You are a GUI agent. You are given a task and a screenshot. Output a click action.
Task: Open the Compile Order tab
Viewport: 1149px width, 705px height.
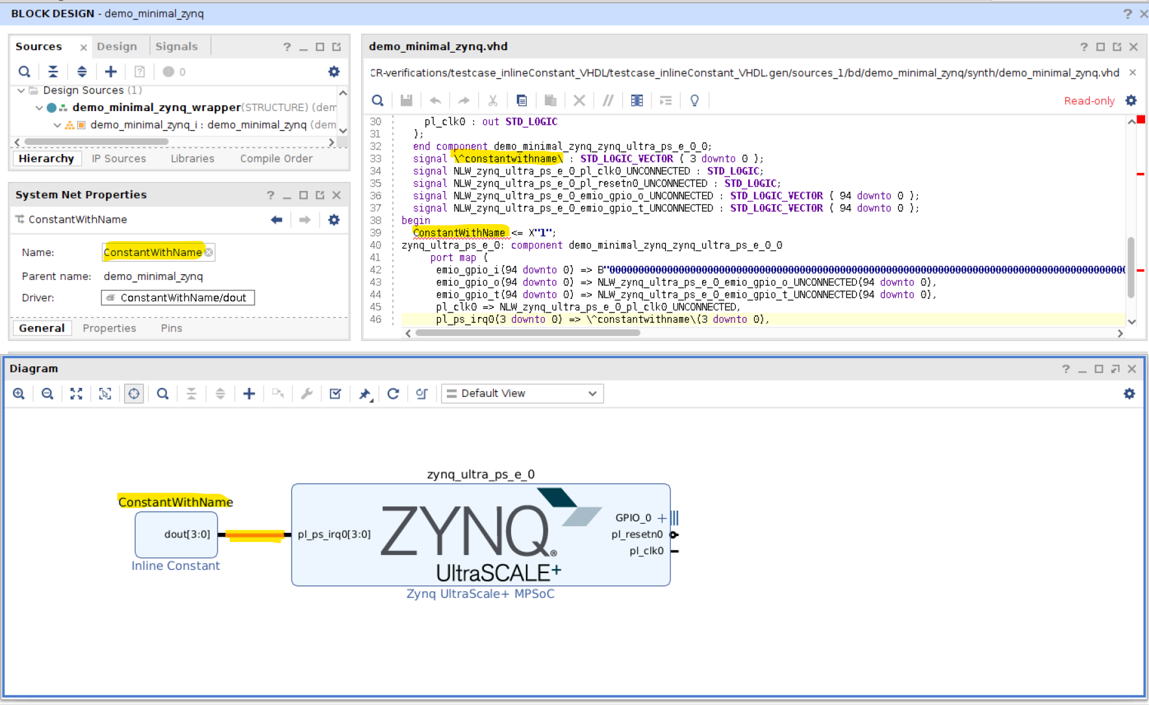[x=276, y=159]
